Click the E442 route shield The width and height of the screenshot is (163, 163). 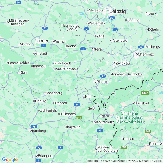coord(145,93)
